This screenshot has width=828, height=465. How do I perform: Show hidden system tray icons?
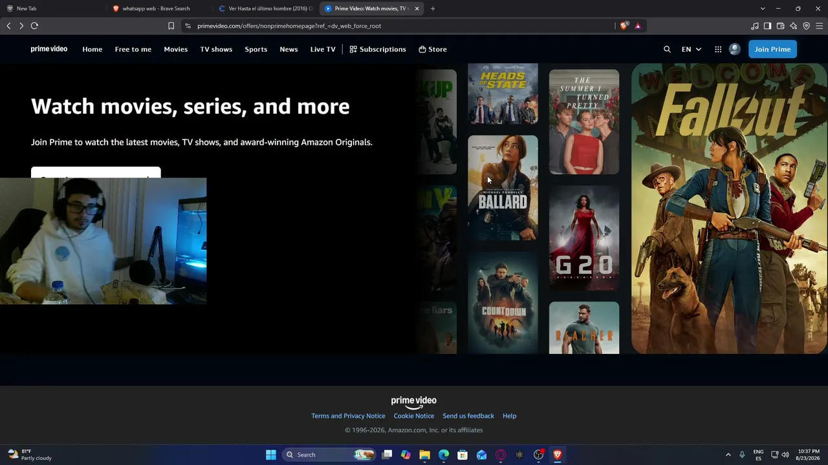pos(728,455)
